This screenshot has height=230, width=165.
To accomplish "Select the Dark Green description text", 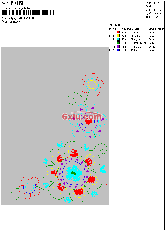I will tap(140, 43).
